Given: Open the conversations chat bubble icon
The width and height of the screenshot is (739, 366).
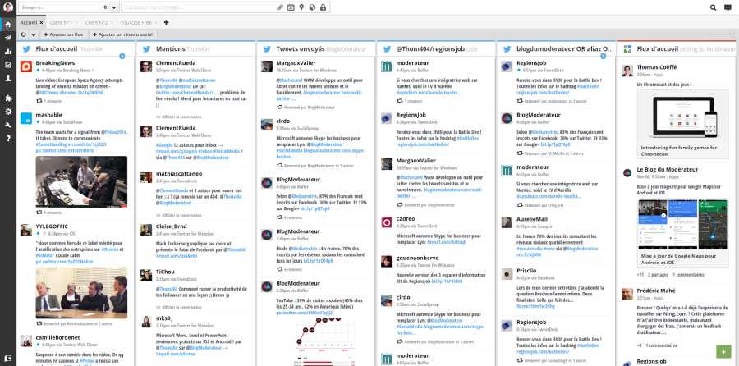Looking at the screenshot, I should pyautogui.click(x=728, y=7).
